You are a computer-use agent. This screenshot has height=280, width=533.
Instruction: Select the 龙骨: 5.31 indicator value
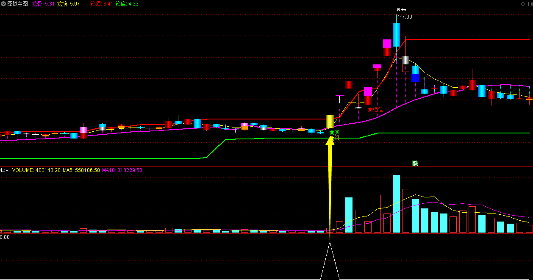click(44, 4)
